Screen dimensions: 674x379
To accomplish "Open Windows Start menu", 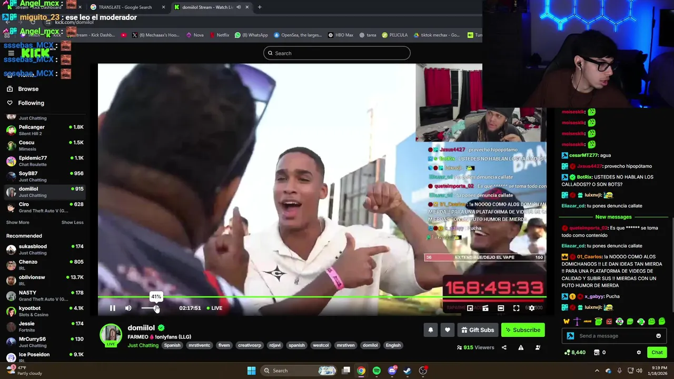I will [x=251, y=371].
